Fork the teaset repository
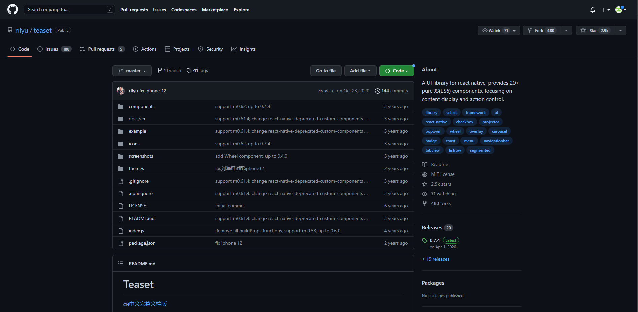The image size is (638, 312). click(x=542, y=30)
